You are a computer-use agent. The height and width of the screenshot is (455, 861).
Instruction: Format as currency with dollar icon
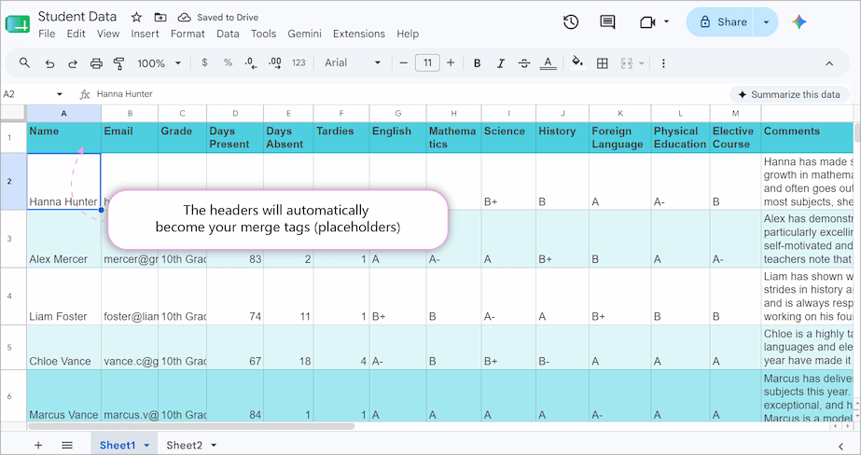[204, 63]
